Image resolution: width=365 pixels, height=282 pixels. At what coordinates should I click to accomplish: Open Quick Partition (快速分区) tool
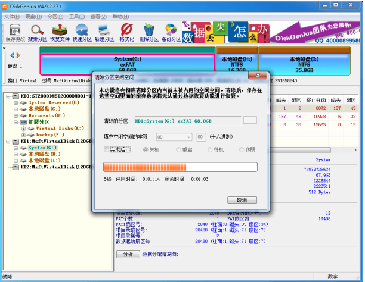pyautogui.click(x=82, y=33)
